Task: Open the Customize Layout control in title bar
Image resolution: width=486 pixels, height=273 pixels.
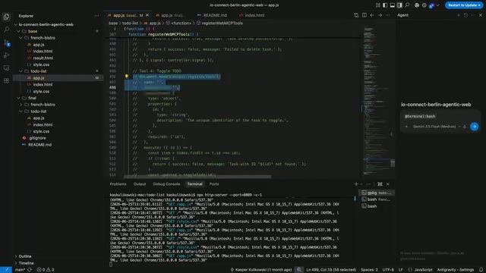Action: click(378, 5)
